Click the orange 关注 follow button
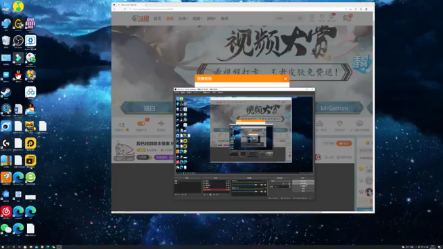Image resolution: width=443 pixels, height=249 pixels. point(344,143)
